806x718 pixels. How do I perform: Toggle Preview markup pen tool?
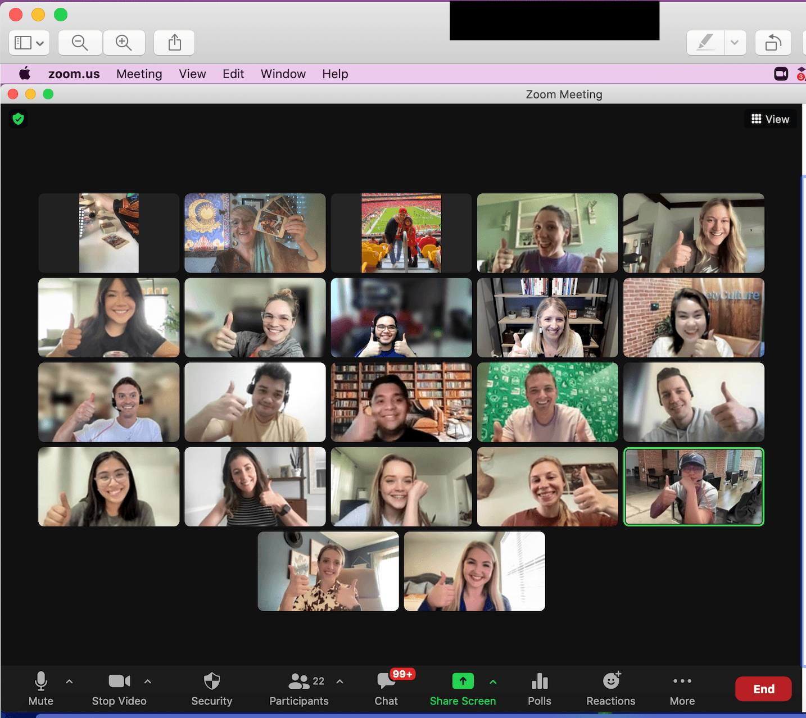[x=705, y=43]
